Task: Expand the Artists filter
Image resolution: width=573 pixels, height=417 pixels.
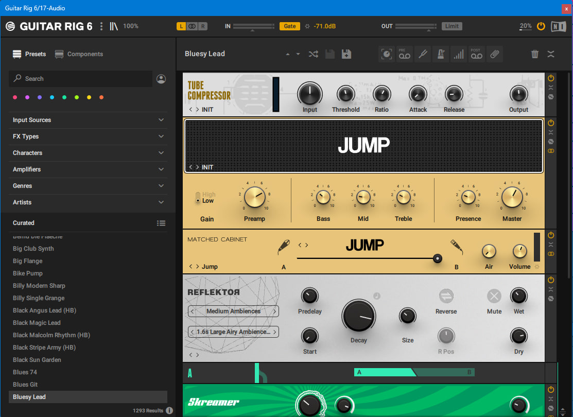Action: tap(88, 202)
